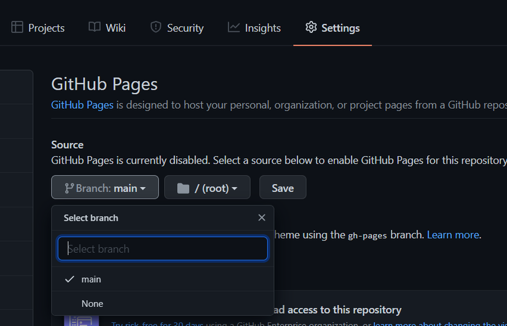Go to the Security tab

tap(177, 28)
